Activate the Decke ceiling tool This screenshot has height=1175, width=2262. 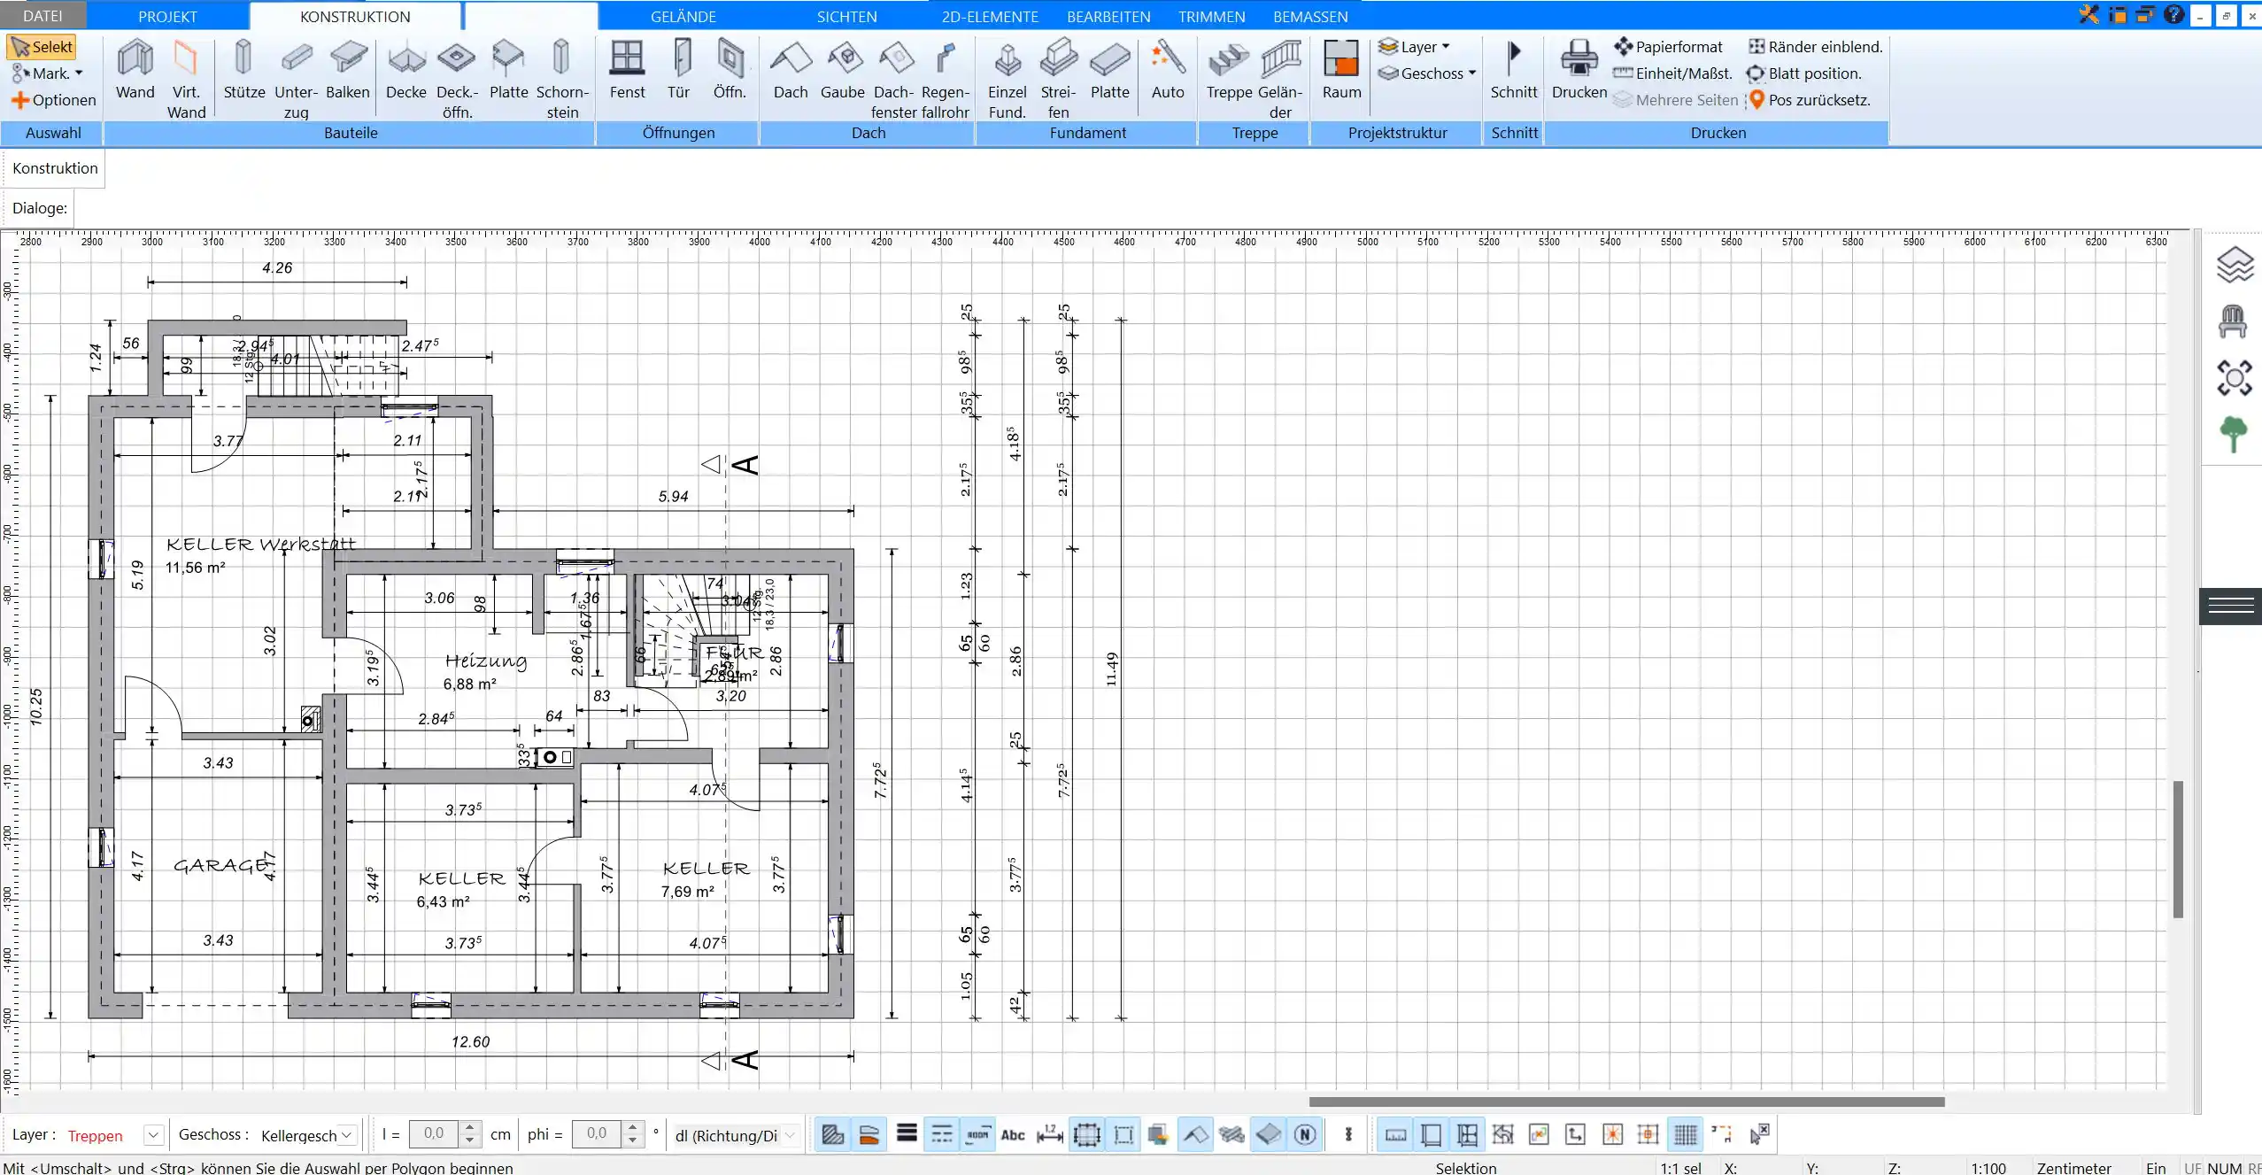pyautogui.click(x=406, y=70)
